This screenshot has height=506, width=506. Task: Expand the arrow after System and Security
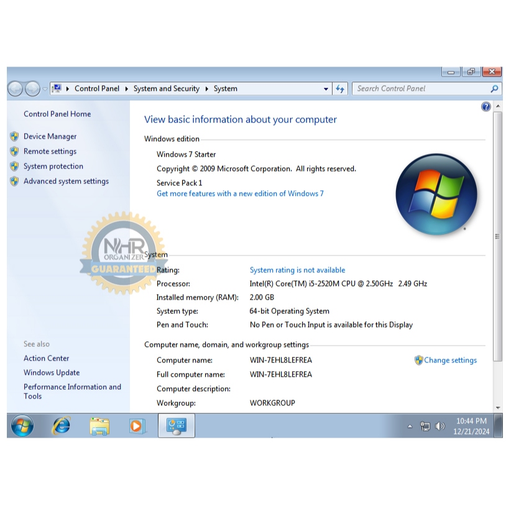(206, 89)
